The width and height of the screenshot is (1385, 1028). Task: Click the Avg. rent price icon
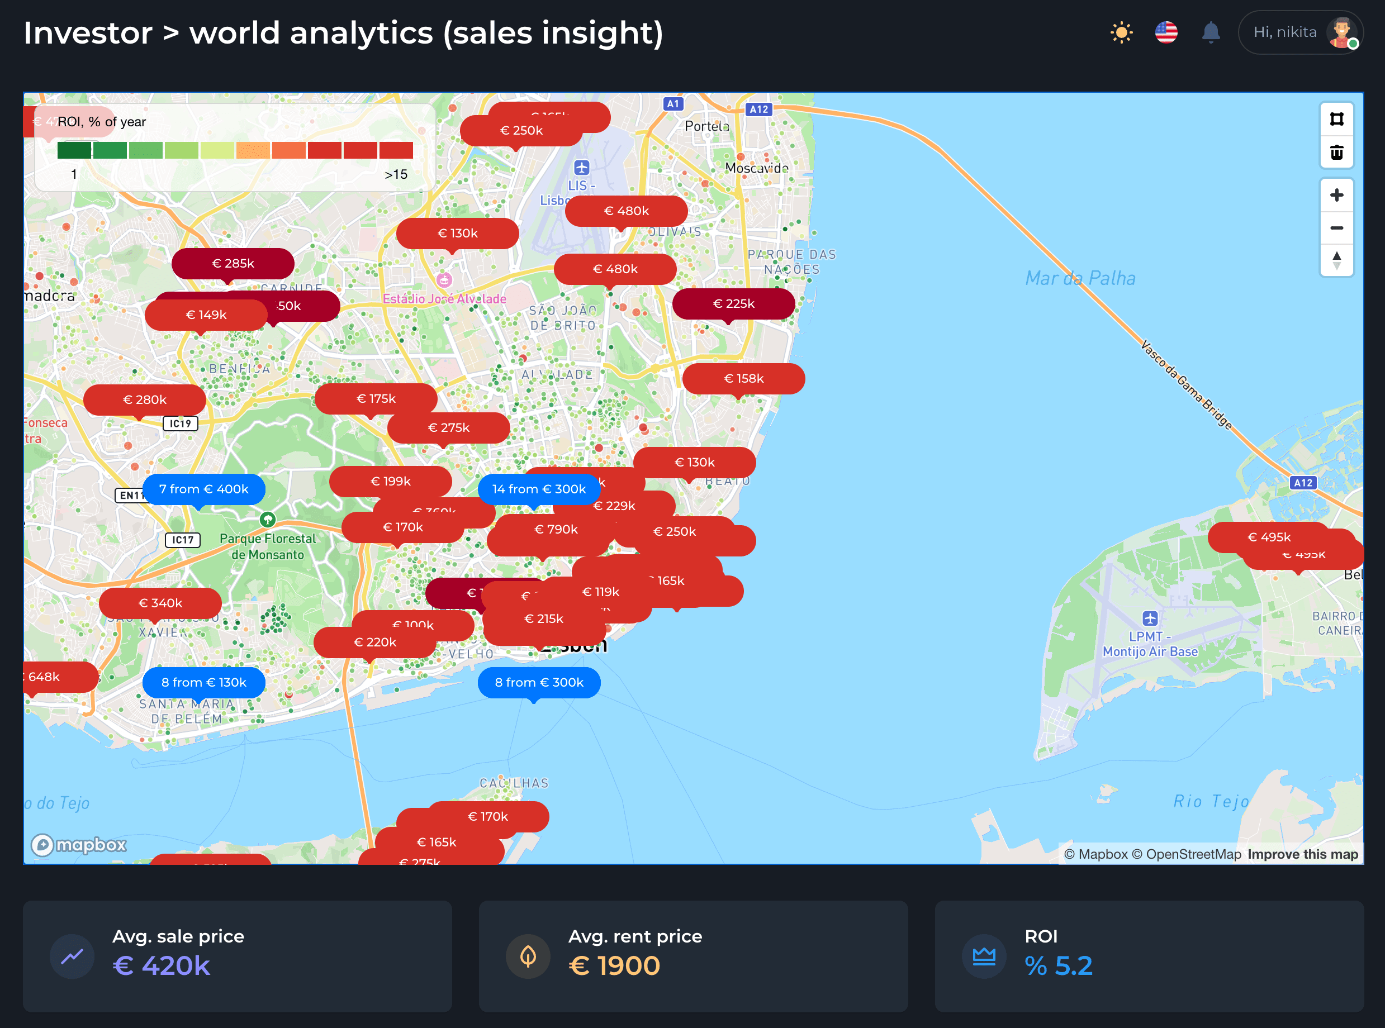click(528, 956)
